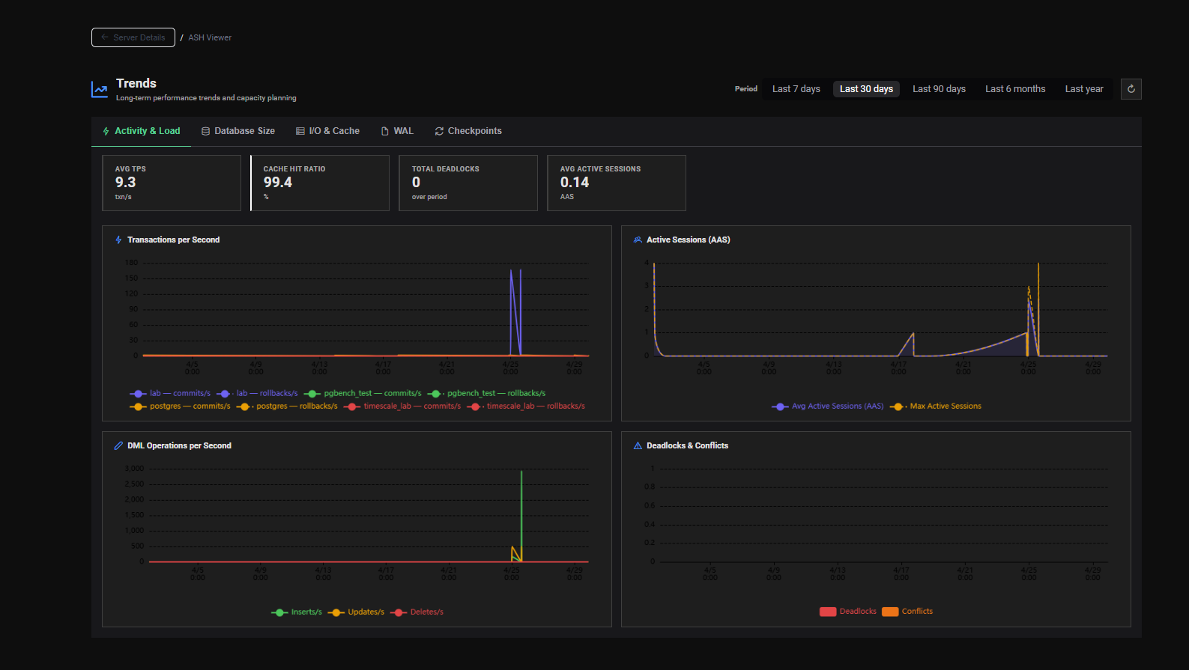Viewport: 1189px width, 670px height.
Task: Click the Total Deadlocks card
Action: coord(468,183)
